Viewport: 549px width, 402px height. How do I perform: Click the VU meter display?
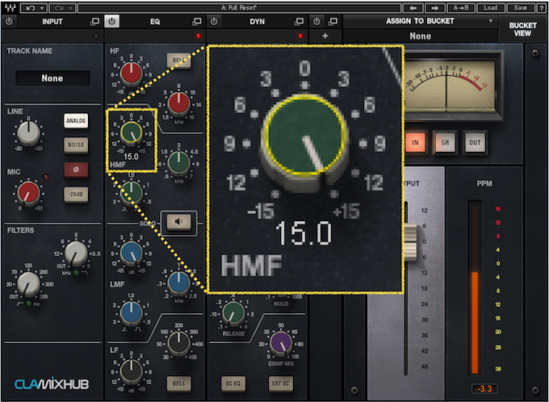pos(451,84)
